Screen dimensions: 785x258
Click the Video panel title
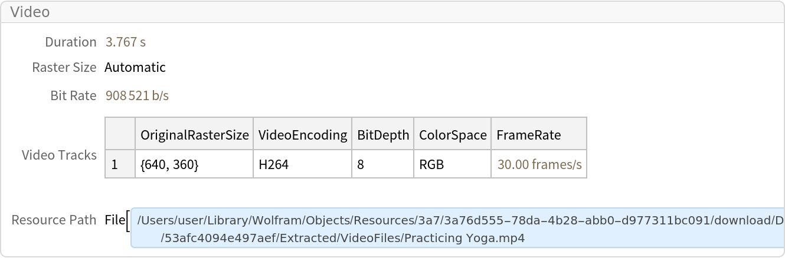(30, 12)
